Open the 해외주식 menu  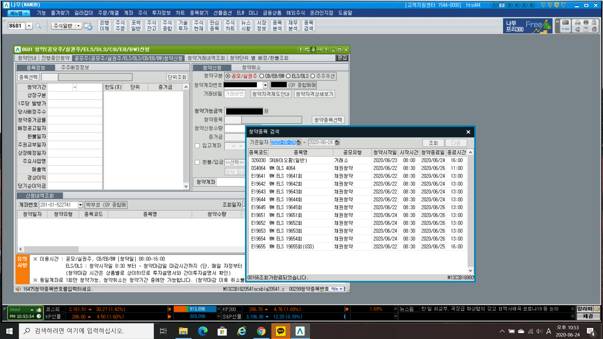(295, 13)
